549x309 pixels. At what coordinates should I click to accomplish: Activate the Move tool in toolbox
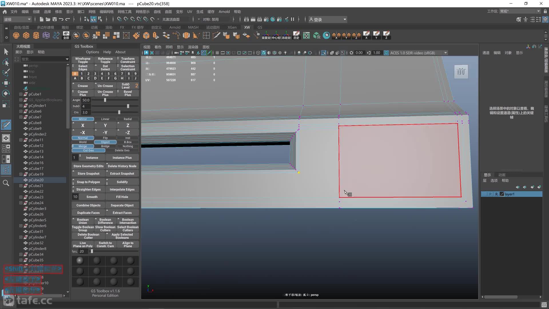pos(6,83)
